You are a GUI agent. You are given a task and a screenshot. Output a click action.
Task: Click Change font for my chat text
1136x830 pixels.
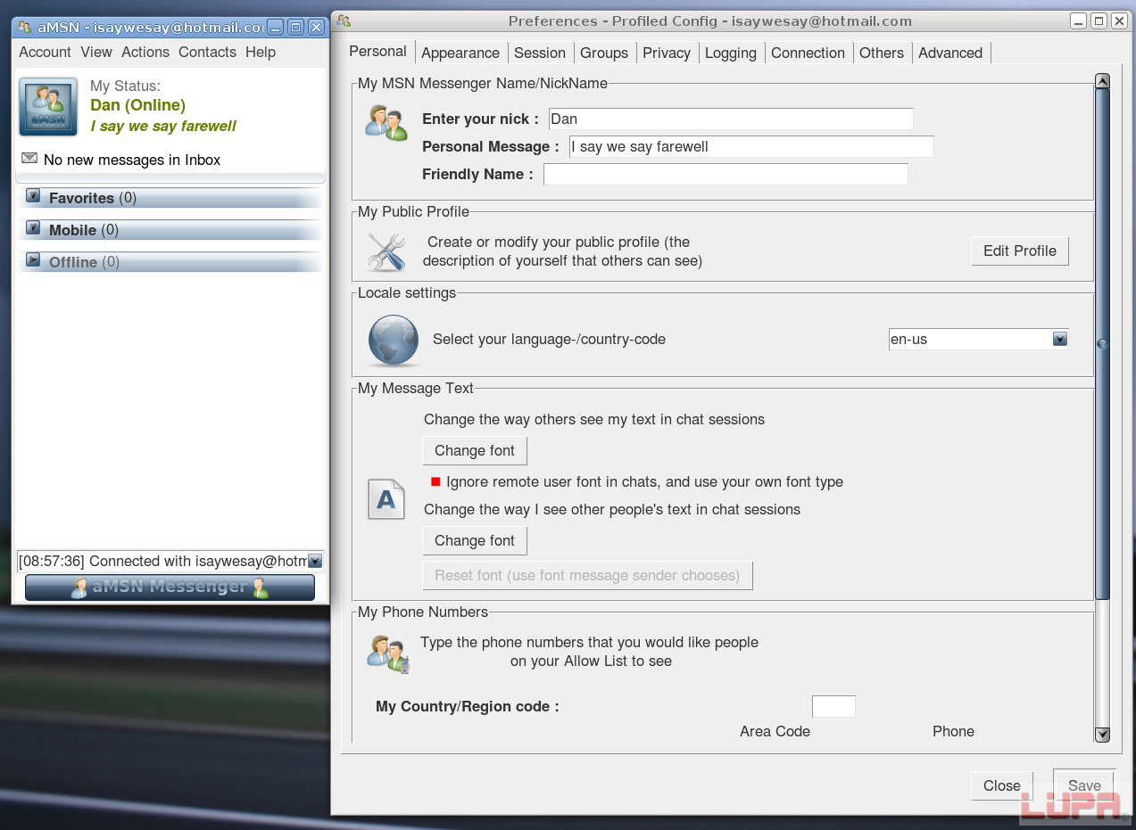click(x=475, y=450)
